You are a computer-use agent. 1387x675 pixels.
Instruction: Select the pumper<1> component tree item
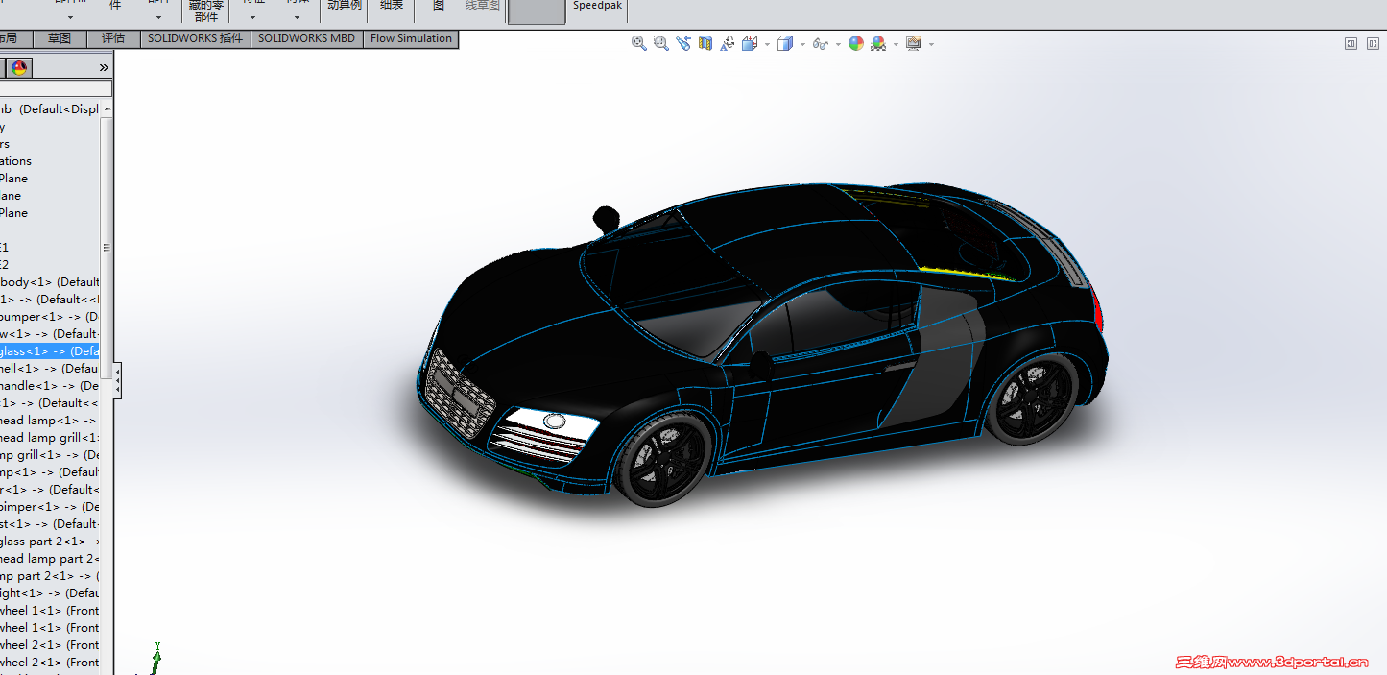[x=49, y=317]
